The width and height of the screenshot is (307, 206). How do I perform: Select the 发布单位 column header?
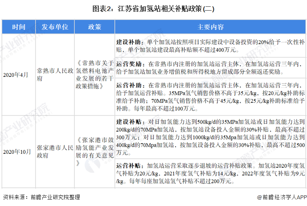tap(55, 27)
